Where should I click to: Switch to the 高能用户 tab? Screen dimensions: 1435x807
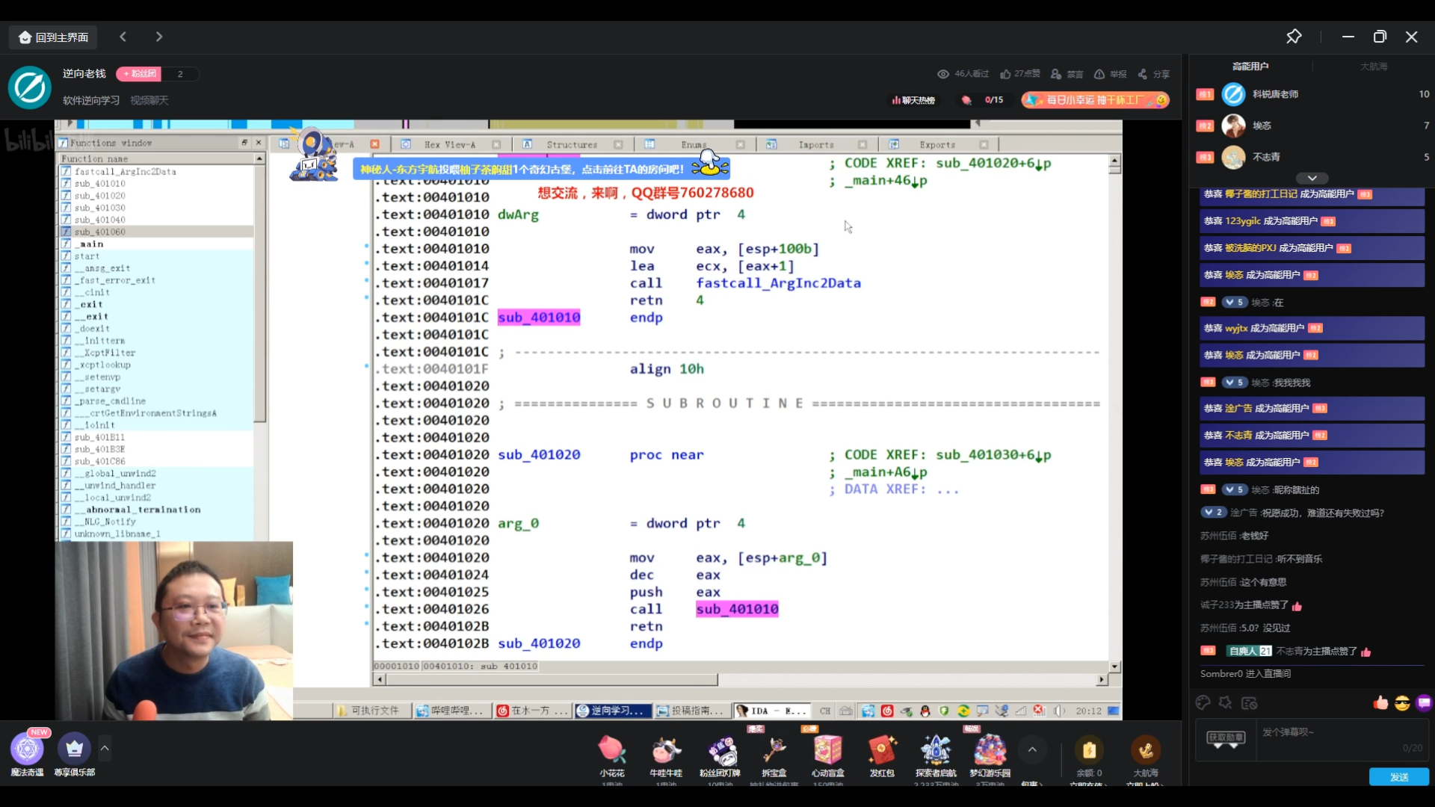tap(1250, 67)
